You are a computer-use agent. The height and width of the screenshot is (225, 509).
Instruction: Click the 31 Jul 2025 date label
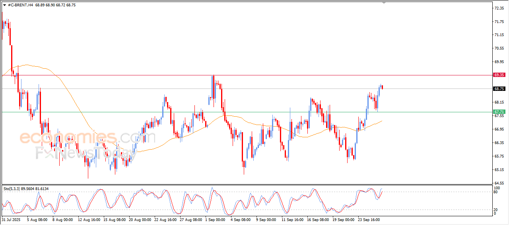pyautogui.click(x=11, y=219)
